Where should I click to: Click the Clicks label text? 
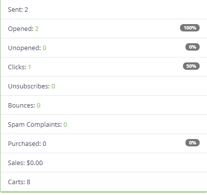[17, 67]
